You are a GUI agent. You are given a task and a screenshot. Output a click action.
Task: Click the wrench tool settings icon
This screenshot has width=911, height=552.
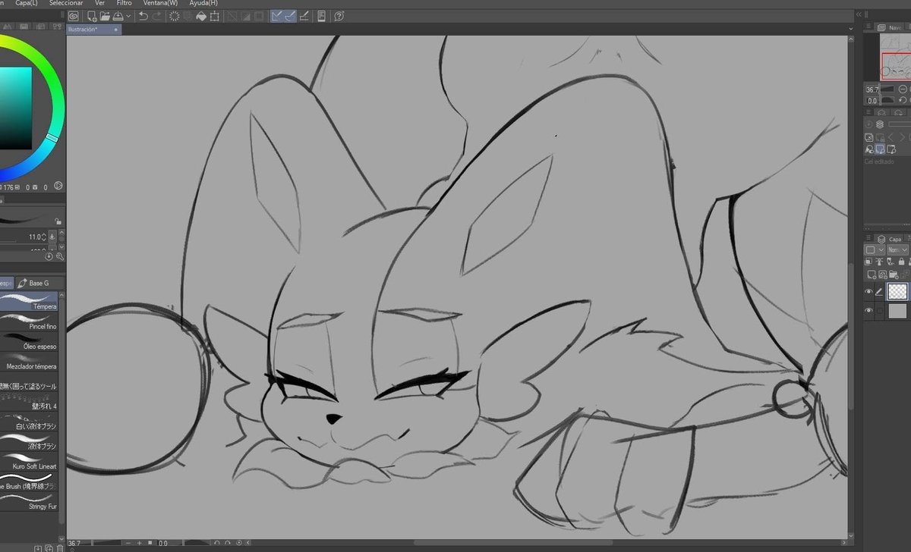pos(59,257)
